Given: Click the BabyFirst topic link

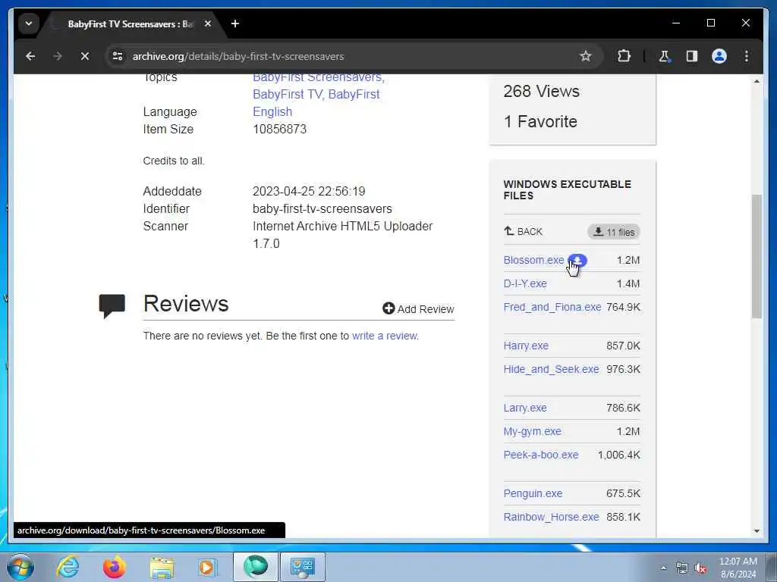Looking at the screenshot, I should [354, 95].
